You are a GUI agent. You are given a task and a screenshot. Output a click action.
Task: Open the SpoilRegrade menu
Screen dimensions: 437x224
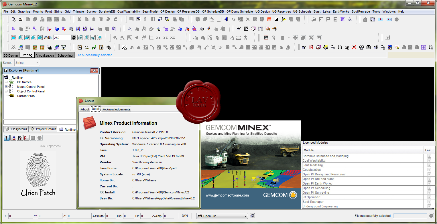click(361, 11)
